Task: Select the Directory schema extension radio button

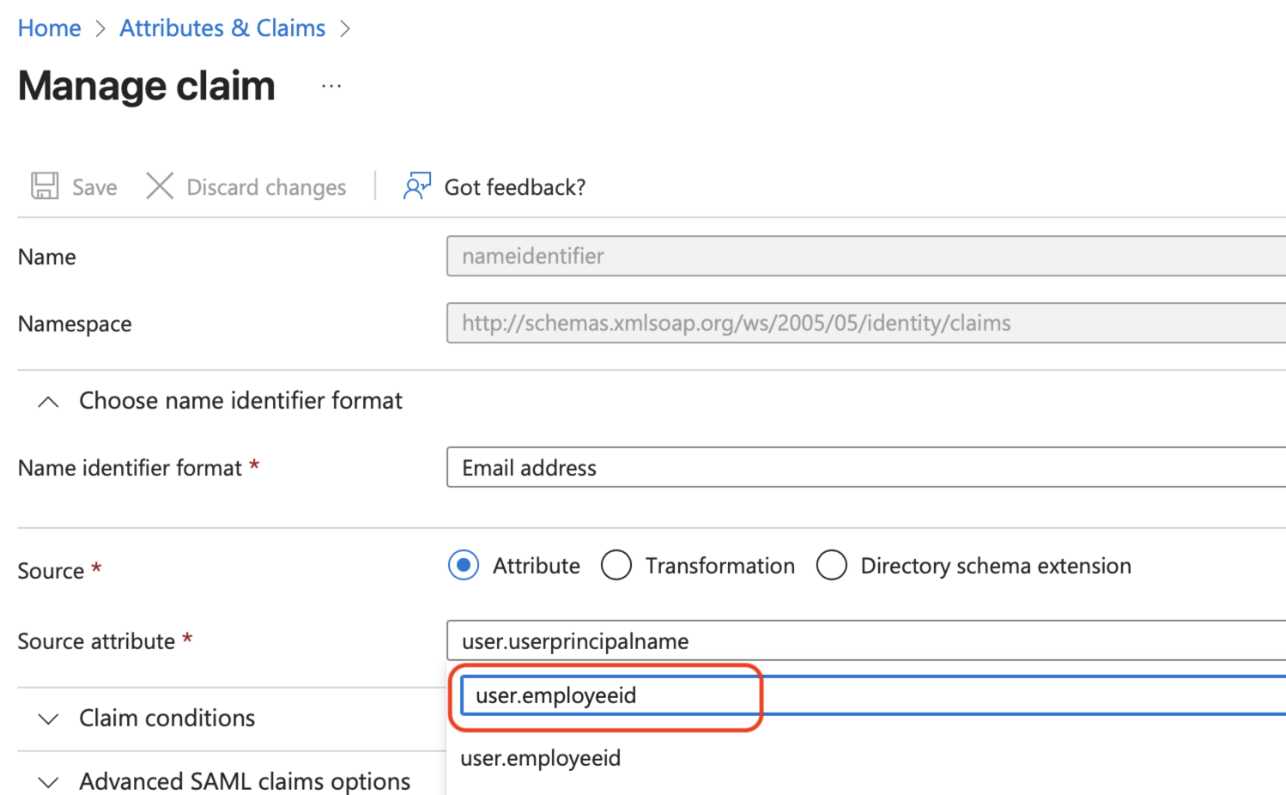Action: (832, 565)
